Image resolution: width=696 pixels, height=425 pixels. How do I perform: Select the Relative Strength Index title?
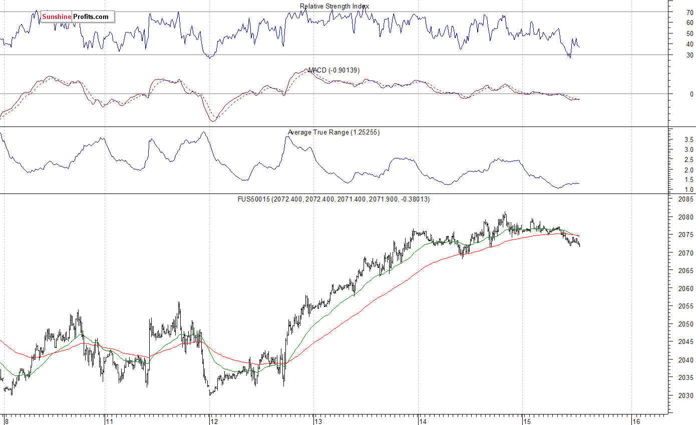tap(334, 6)
